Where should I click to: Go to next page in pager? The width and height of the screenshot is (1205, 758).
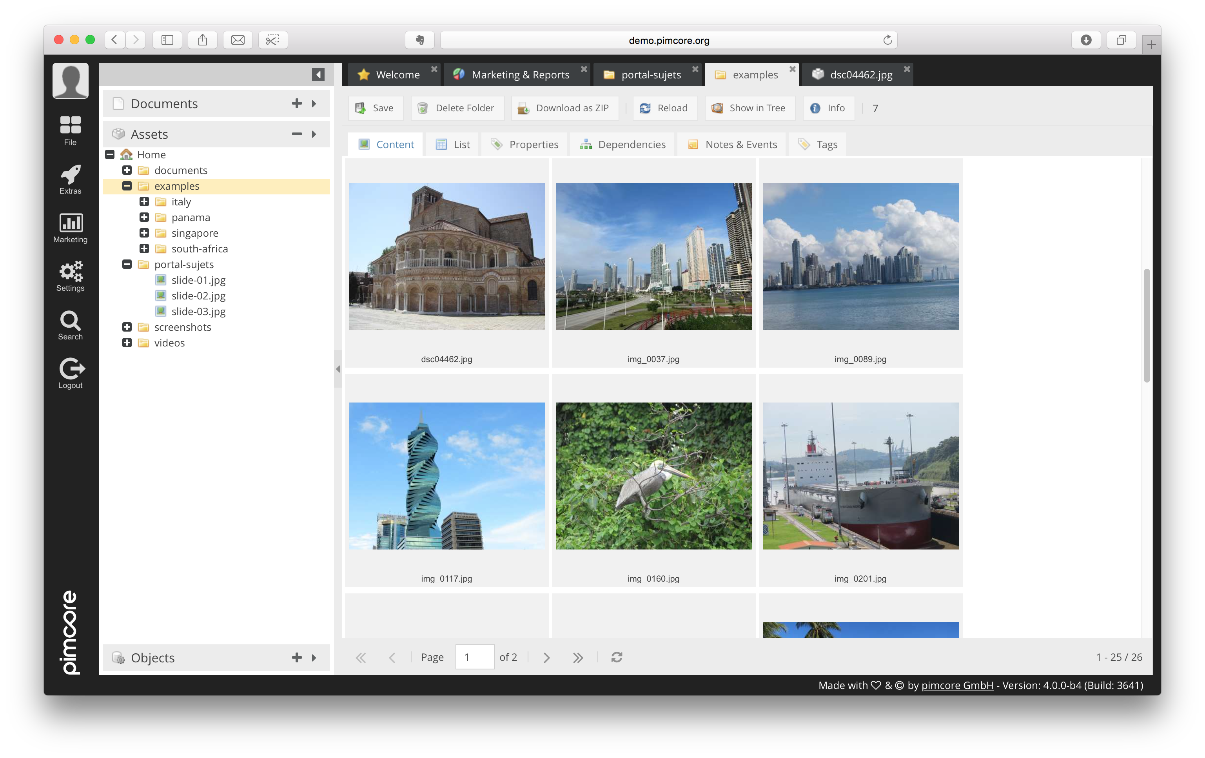(546, 657)
